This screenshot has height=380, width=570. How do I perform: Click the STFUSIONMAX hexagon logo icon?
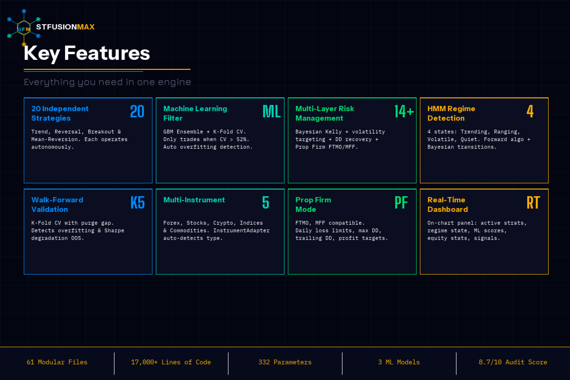tap(24, 28)
